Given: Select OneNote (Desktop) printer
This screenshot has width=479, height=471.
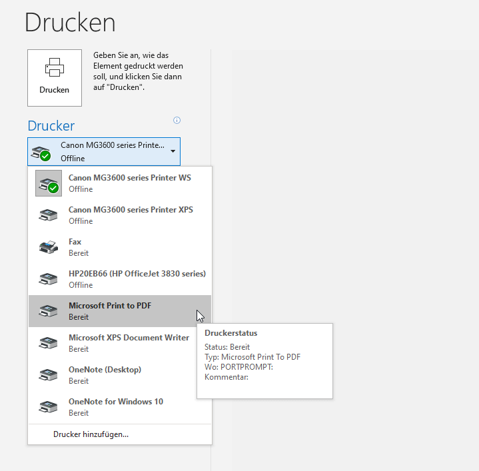Looking at the screenshot, I should tap(120, 375).
